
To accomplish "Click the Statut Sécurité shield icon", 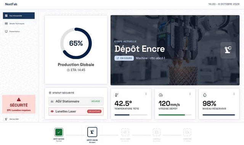I will (x=50, y=93).
